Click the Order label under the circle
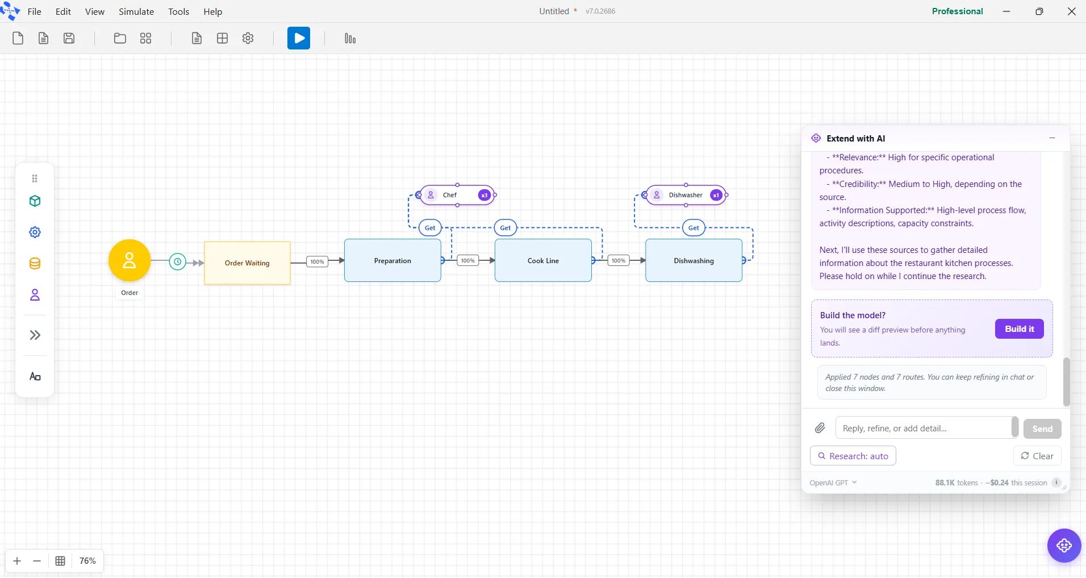Viewport: 1086px width, 578px height. tap(130, 293)
